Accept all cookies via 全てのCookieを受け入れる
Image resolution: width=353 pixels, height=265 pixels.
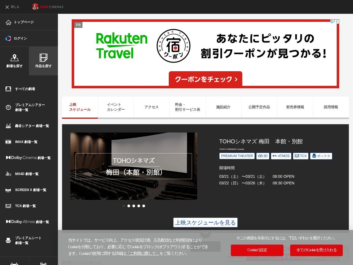pyautogui.click(x=316, y=250)
